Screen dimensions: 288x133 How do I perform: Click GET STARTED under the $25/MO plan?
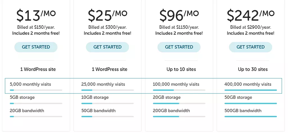(107, 47)
